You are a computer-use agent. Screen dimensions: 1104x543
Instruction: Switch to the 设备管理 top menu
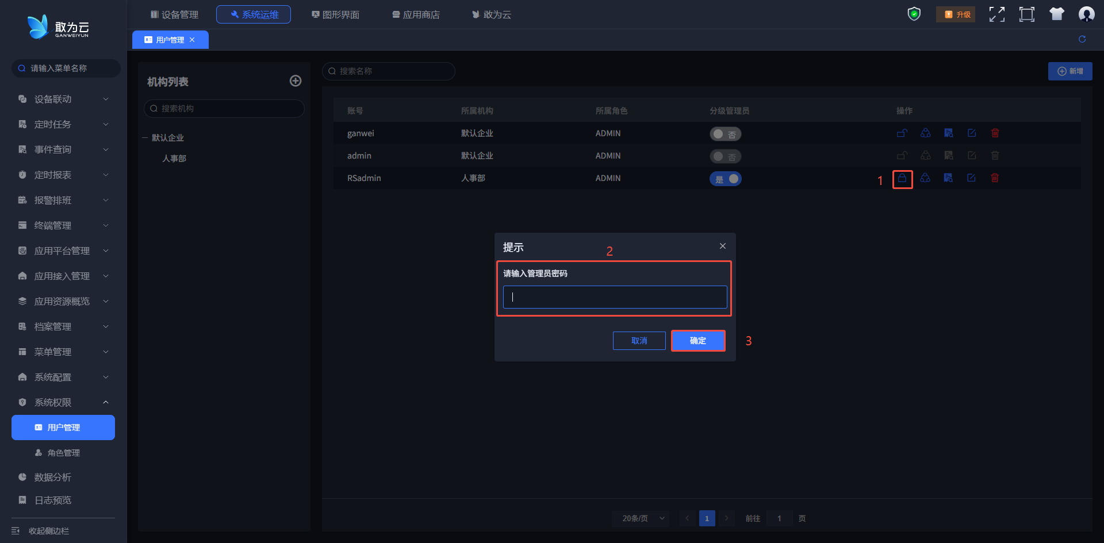click(174, 14)
